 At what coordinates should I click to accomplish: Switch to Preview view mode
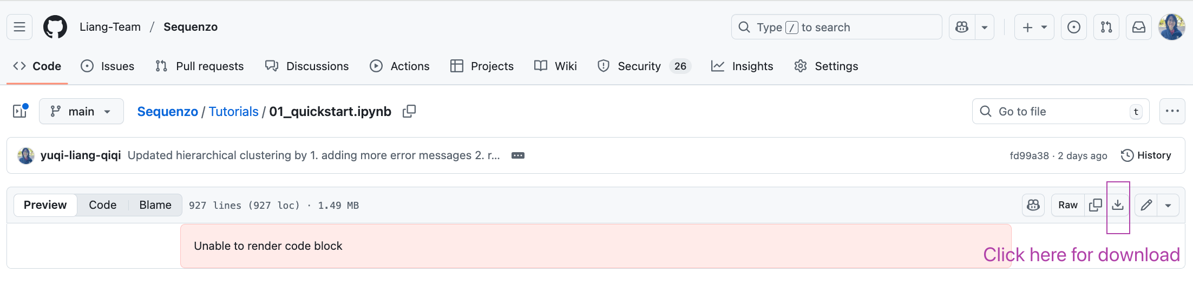[45, 205]
